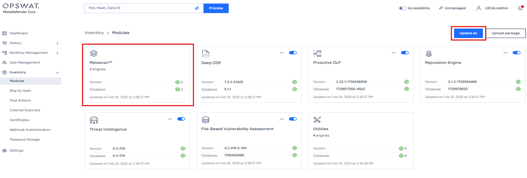Switch off the Threat Intelligence toggle
The height and width of the screenshot is (178, 527).
(181, 119)
